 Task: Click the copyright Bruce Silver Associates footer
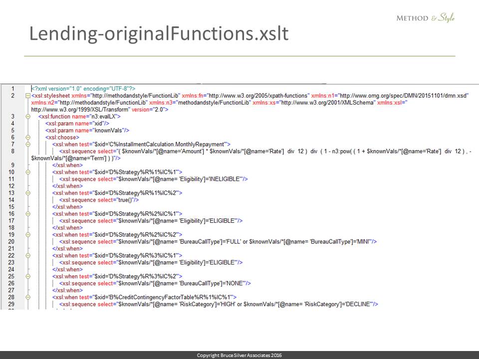point(239,355)
